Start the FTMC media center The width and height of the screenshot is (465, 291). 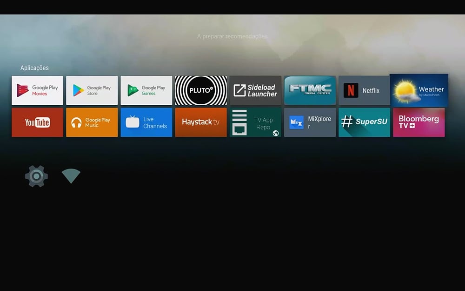click(310, 90)
